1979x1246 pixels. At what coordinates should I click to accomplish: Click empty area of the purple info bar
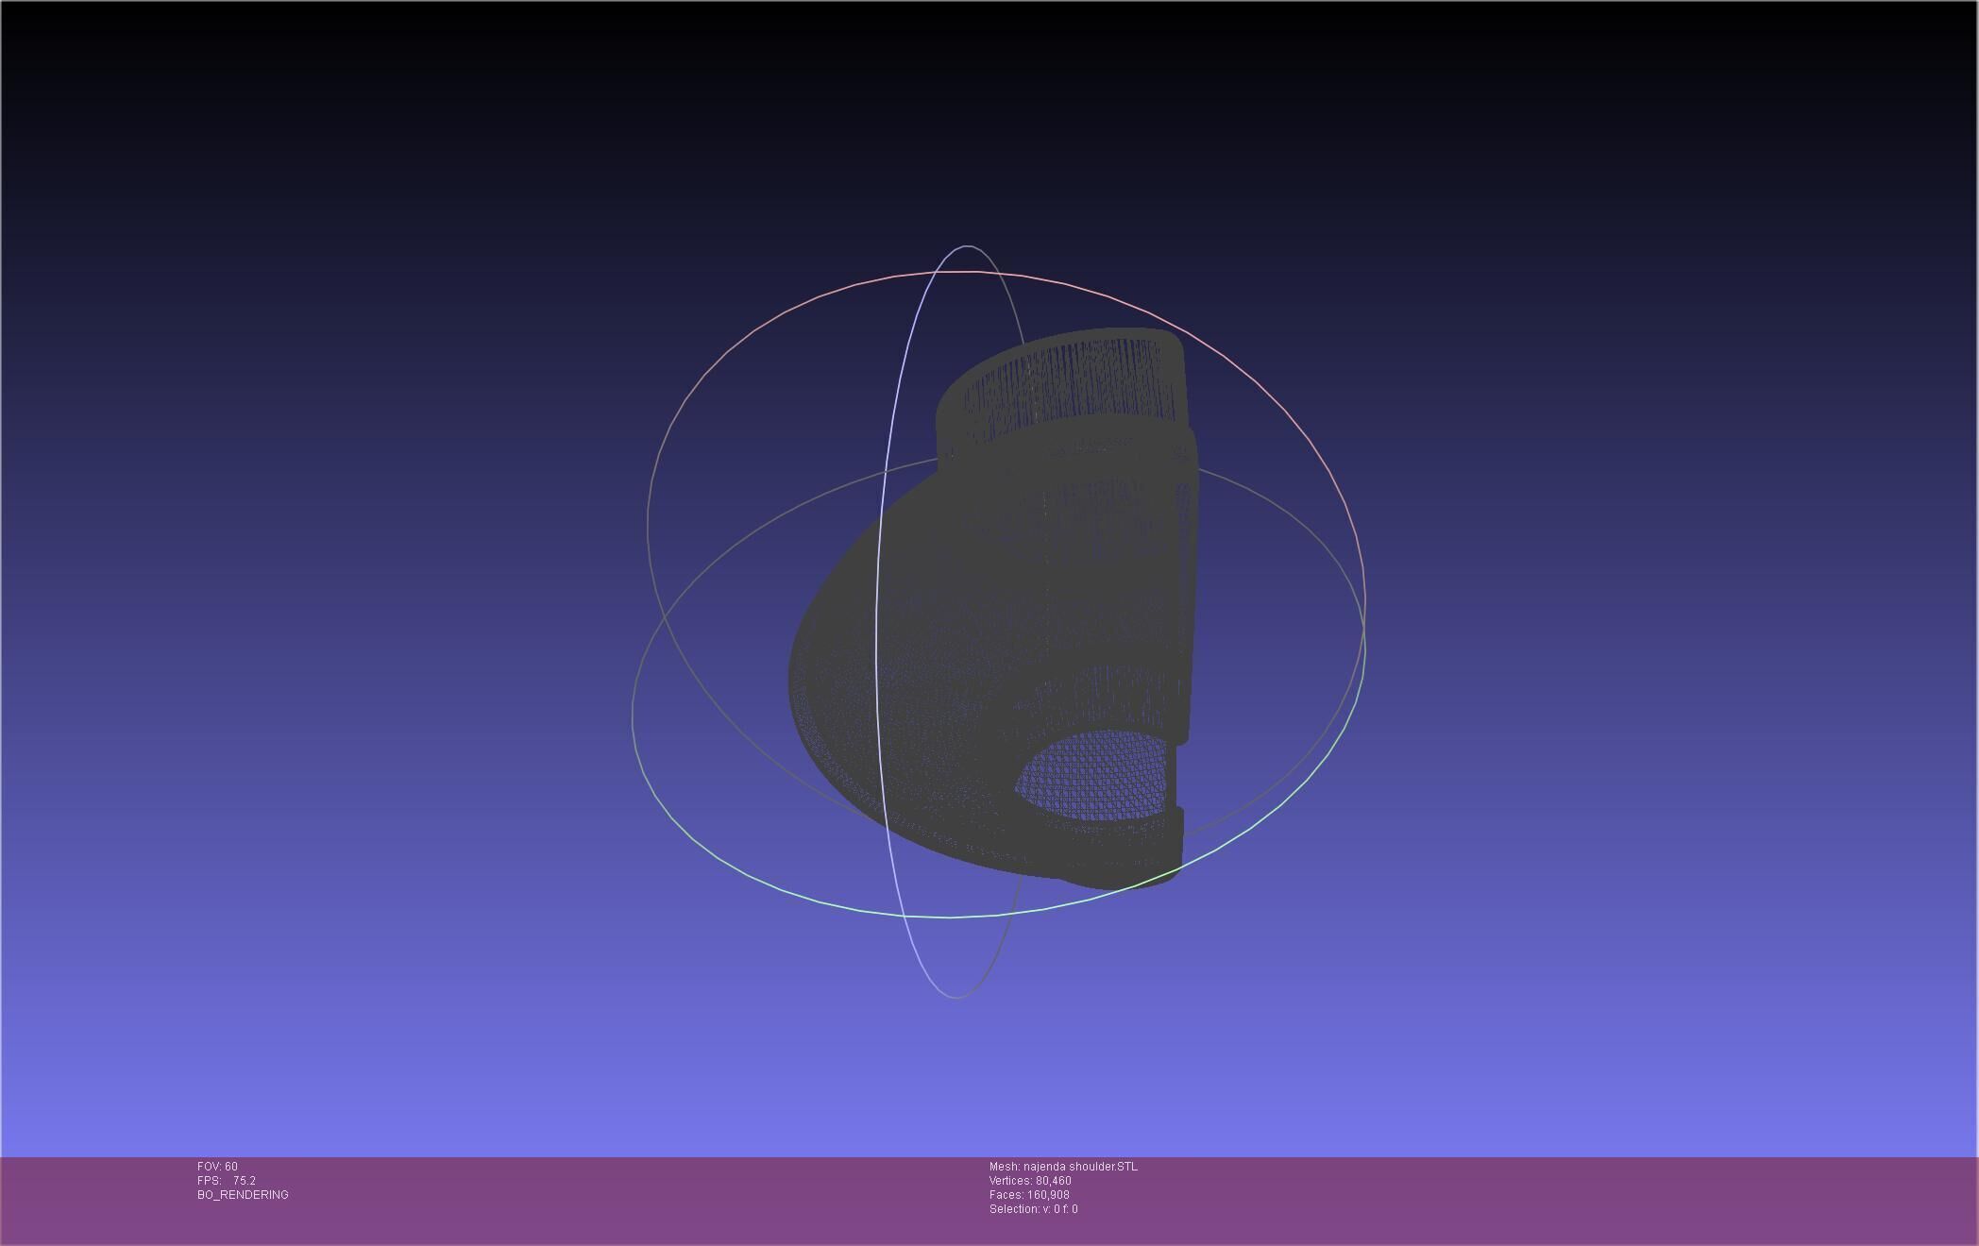click(x=1511, y=1199)
